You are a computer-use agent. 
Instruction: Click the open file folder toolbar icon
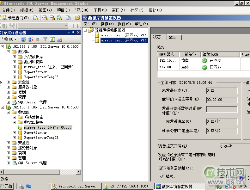tap(78, 18)
